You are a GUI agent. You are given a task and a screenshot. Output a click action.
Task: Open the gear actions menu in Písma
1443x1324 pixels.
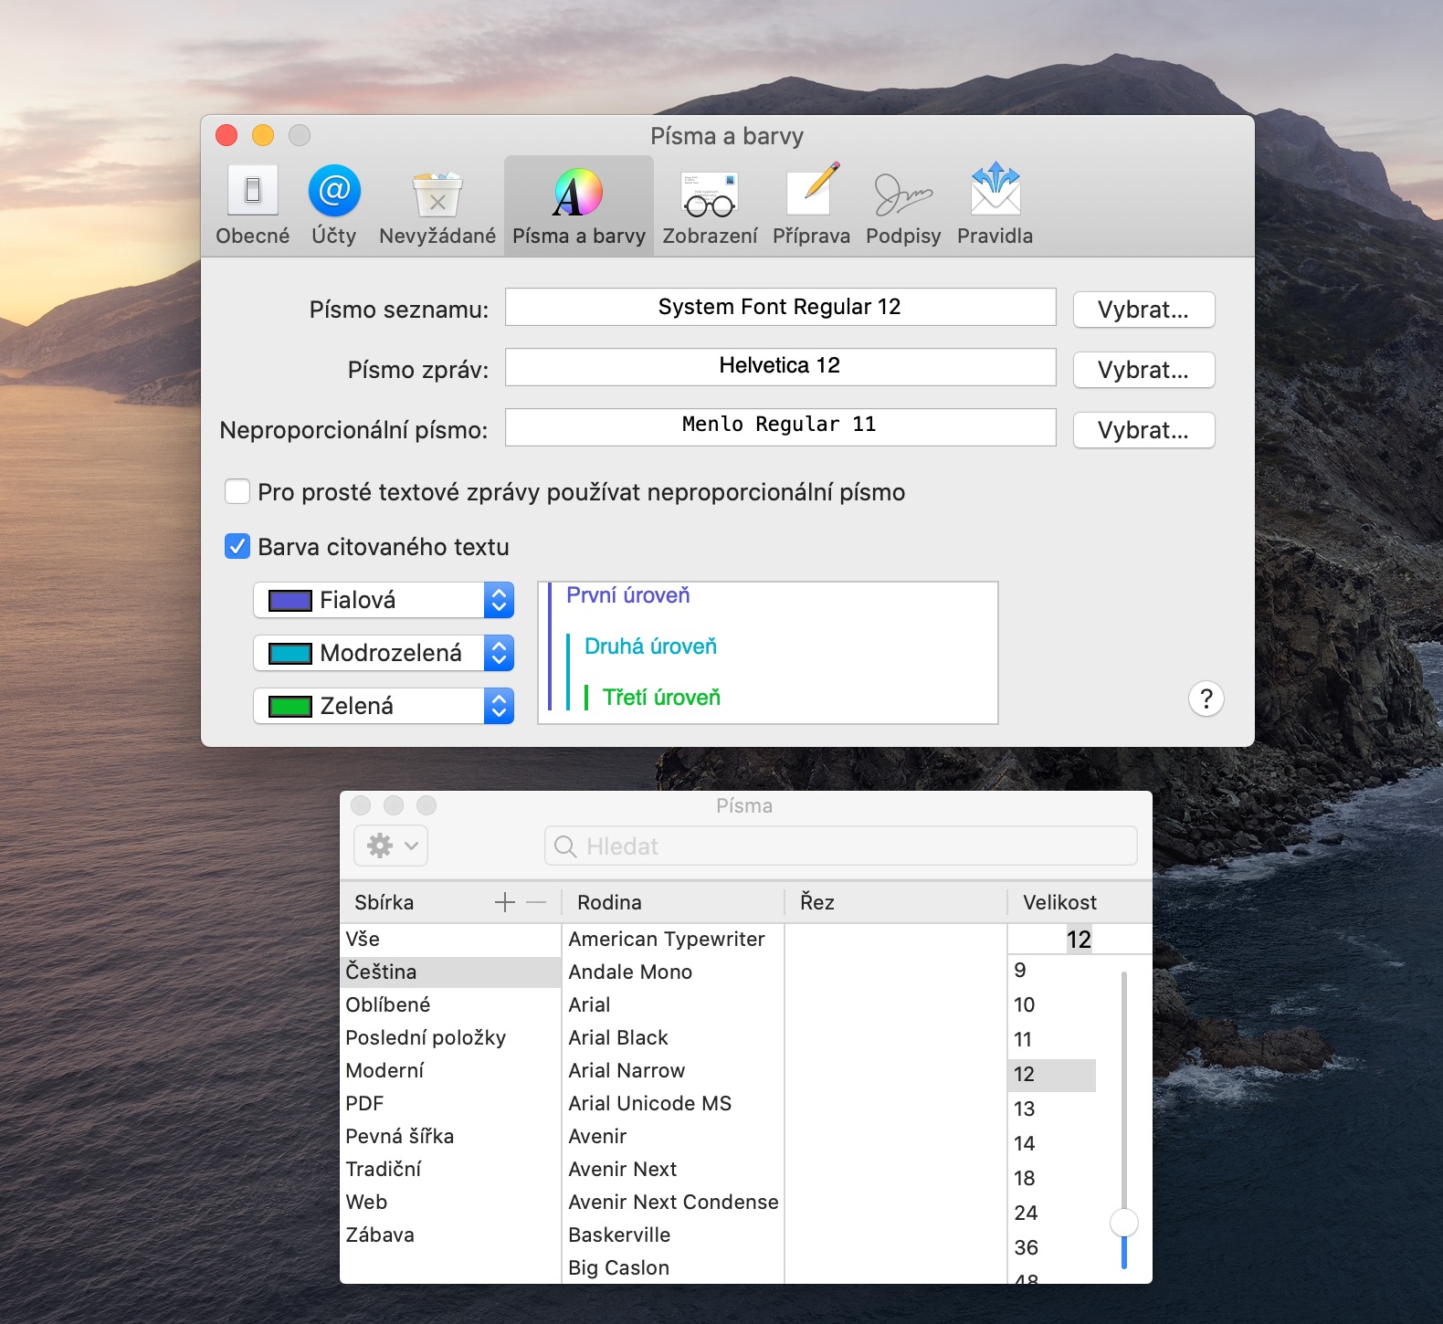[x=391, y=846]
